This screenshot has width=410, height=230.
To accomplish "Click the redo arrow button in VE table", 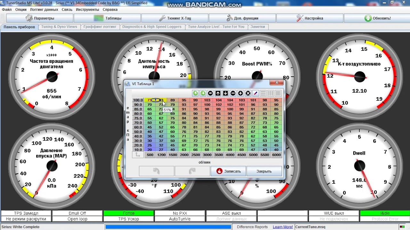I will pyautogui.click(x=192, y=171).
